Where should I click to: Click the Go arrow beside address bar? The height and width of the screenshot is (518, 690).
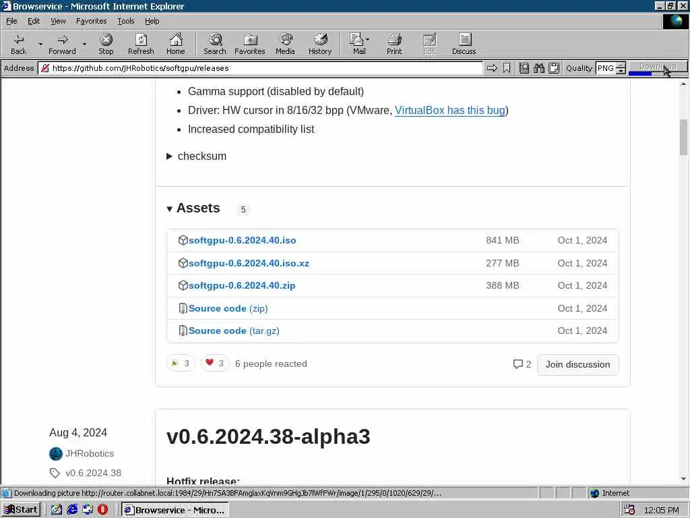[493, 68]
